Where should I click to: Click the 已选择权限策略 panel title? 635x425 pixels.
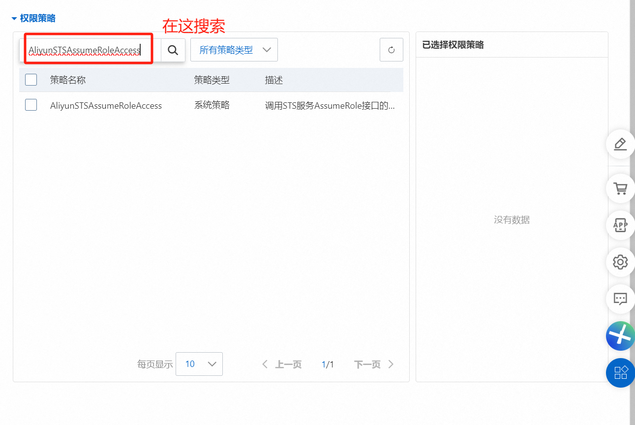coord(453,45)
